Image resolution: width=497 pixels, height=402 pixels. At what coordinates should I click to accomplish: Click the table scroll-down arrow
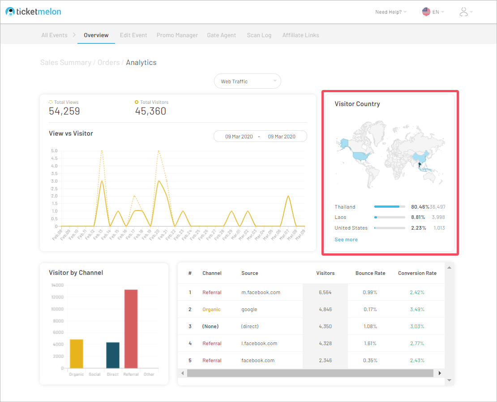[449, 380]
